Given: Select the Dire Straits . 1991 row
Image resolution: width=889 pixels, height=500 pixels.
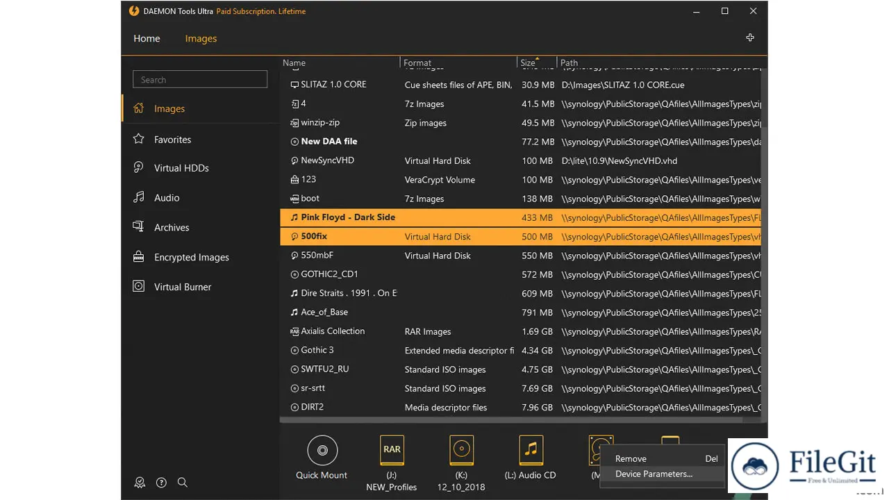Looking at the screenshot, I should pos(520,294).
